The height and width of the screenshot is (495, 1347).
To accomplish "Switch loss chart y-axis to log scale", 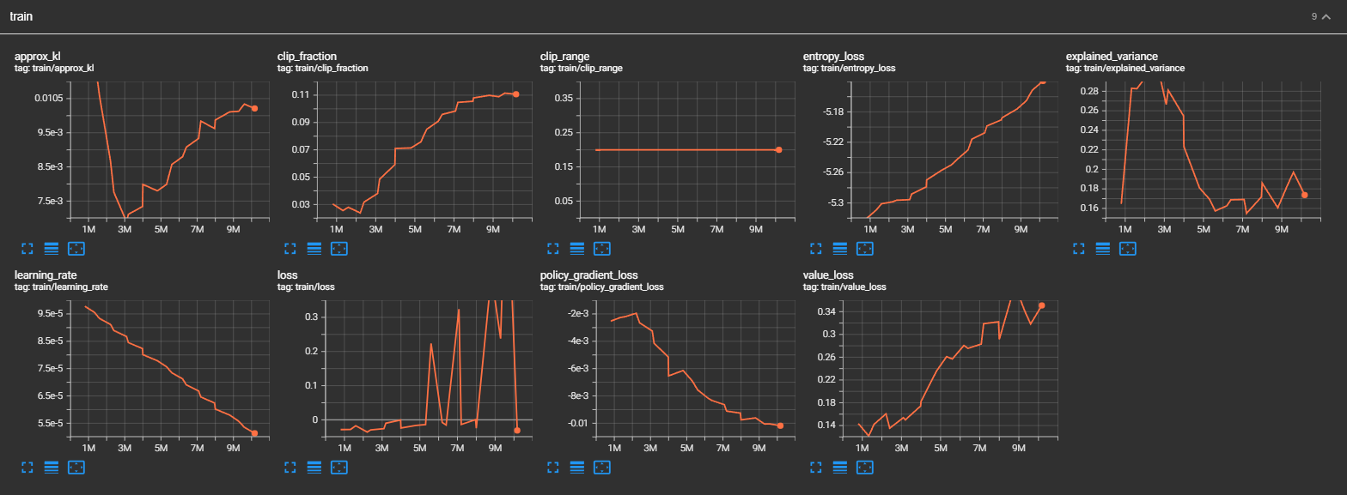I will 314,468.
